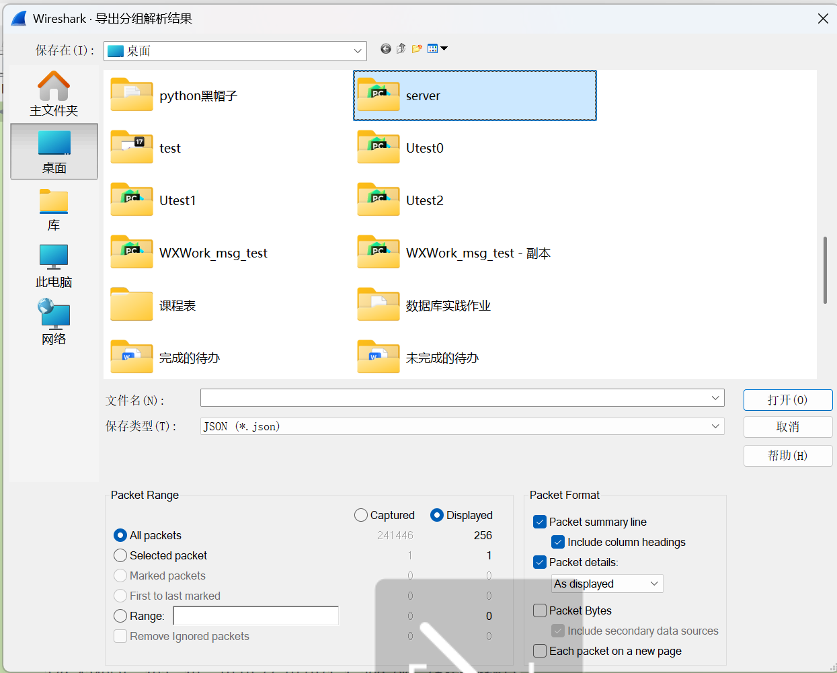
Task: Select the server folder icon
Action: (x=378, y=95)
